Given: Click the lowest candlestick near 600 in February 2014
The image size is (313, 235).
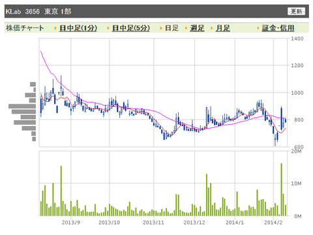Looking at the screenshot, I should pyautogui.click(x=275, y=140).
